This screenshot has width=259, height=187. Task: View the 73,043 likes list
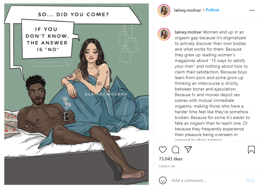point(171,159)
